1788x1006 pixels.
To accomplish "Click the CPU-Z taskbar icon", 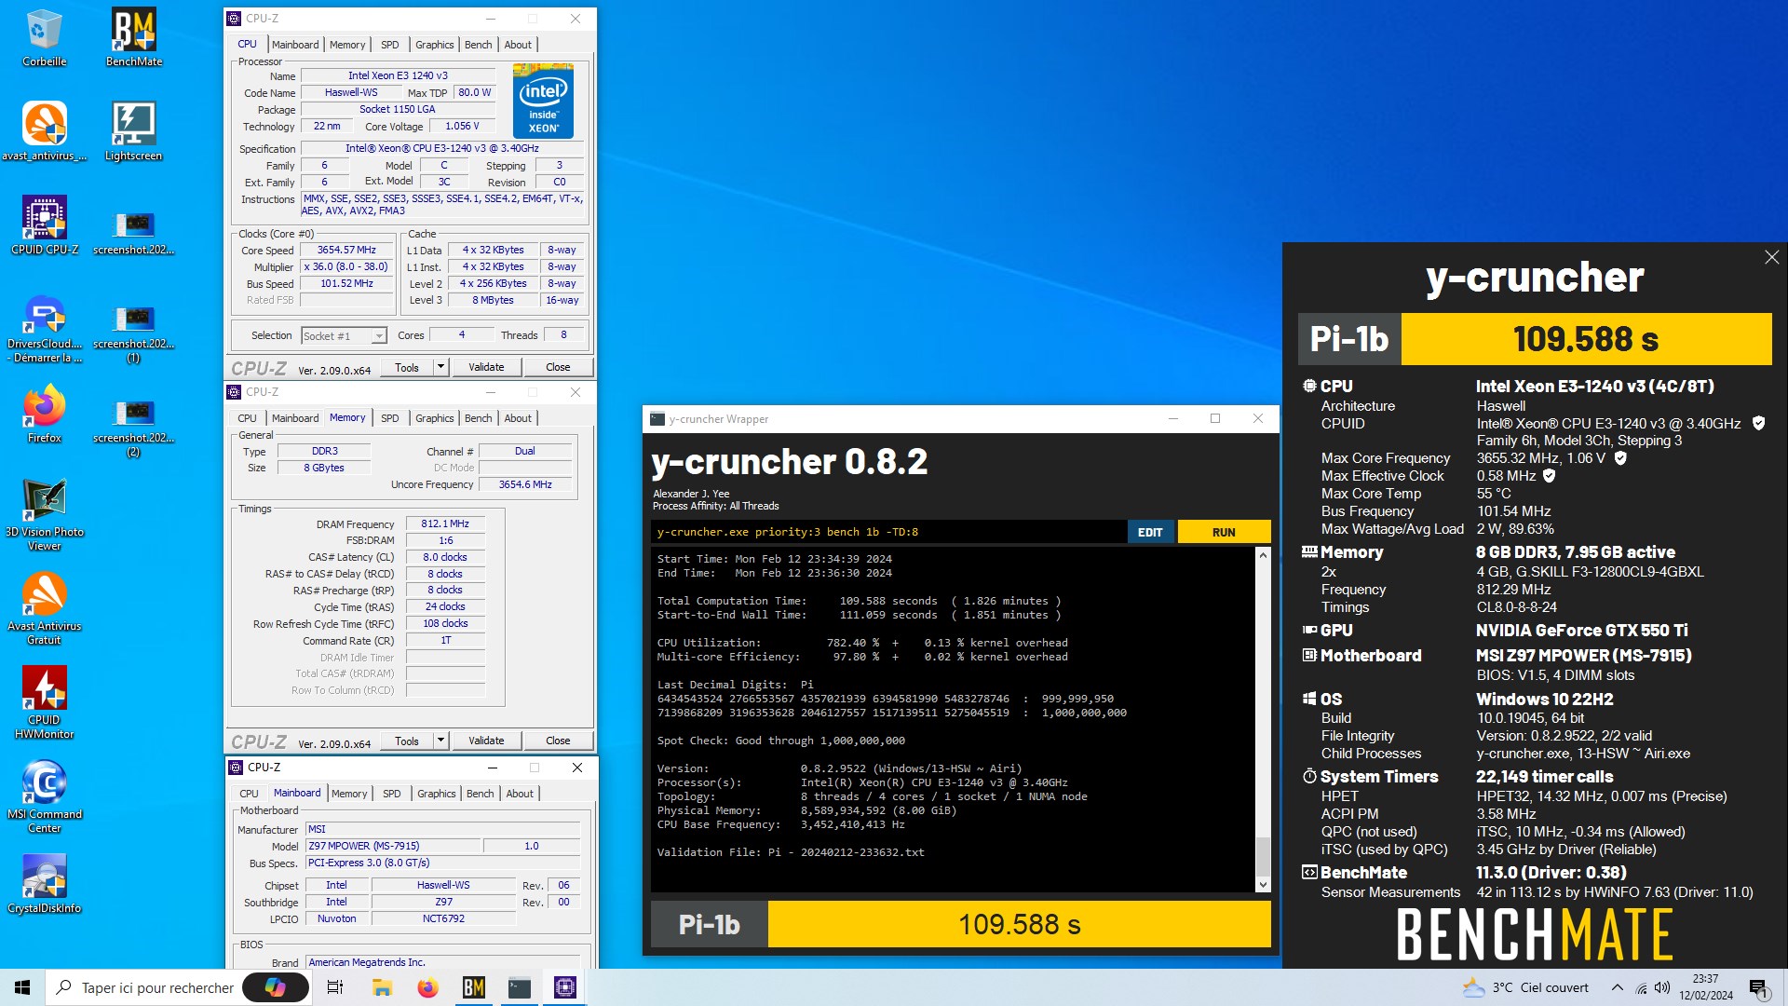I will [x=565, y=987].
